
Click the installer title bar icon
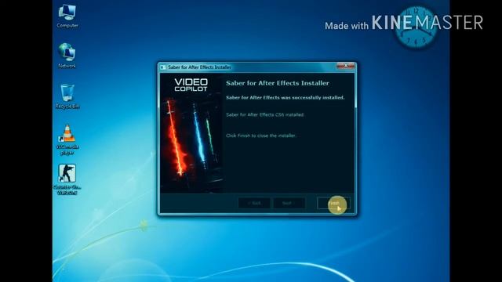coord(163,67)
